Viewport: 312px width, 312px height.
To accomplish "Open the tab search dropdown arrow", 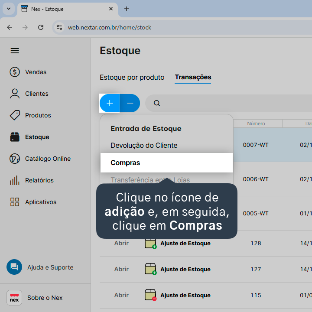I will [x=9, y=9].
